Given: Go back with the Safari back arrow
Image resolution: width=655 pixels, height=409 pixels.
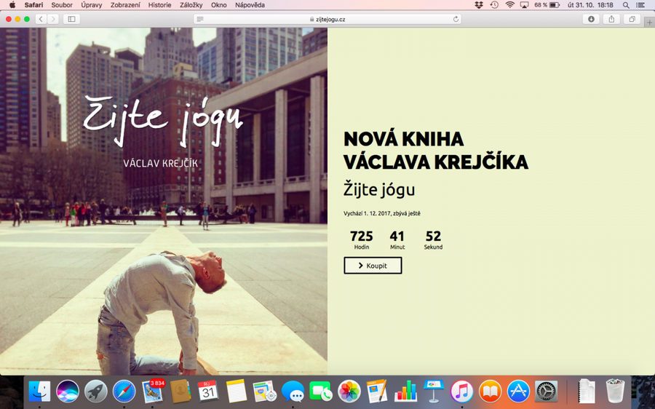Looking at the screenshot, I should click(41, 19).
